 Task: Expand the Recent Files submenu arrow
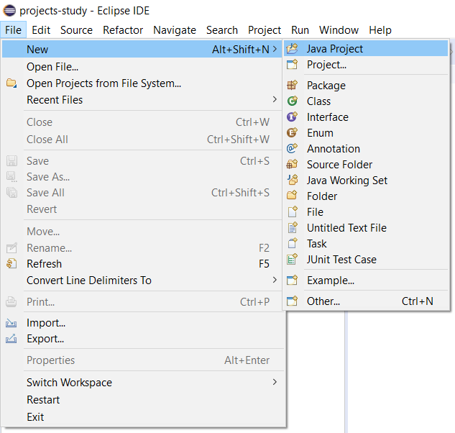pyautogui.click(x=275, y=99)
